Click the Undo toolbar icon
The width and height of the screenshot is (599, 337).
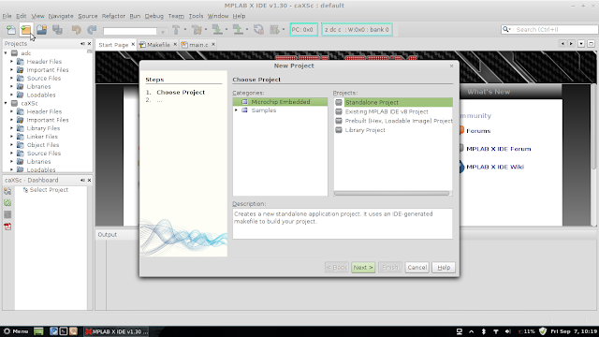click(x=77, y=29)
